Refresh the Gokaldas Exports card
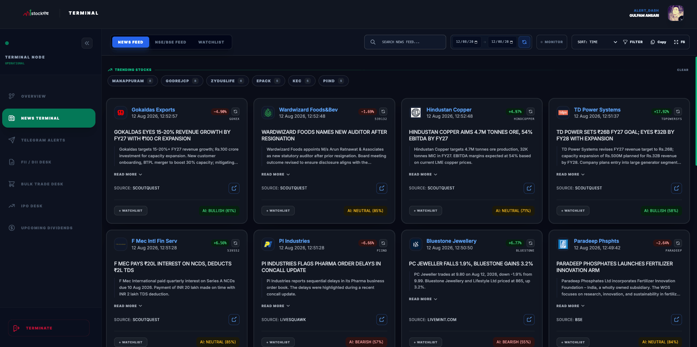This screenshot has height=347, width=697. 236,112
